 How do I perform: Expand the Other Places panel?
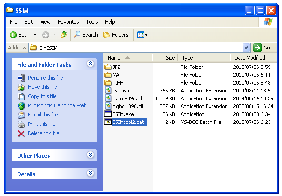(90, 155)
